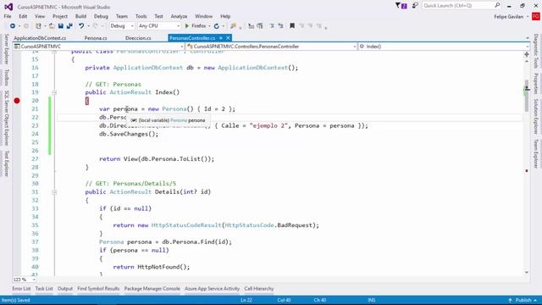The width and height of the screenshot is (542, 305).
Task: Click the New Project toolbar icon
Action: (x=38, y=26)
